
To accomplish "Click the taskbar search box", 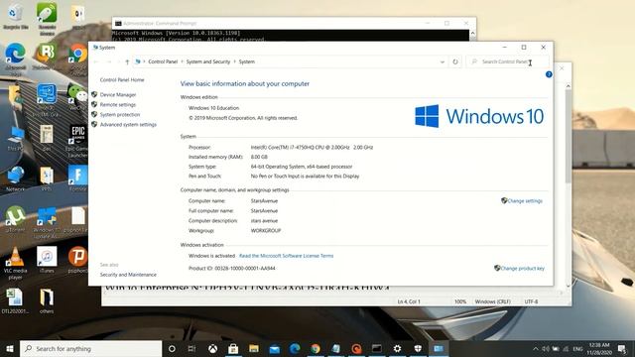I will 90,348.
